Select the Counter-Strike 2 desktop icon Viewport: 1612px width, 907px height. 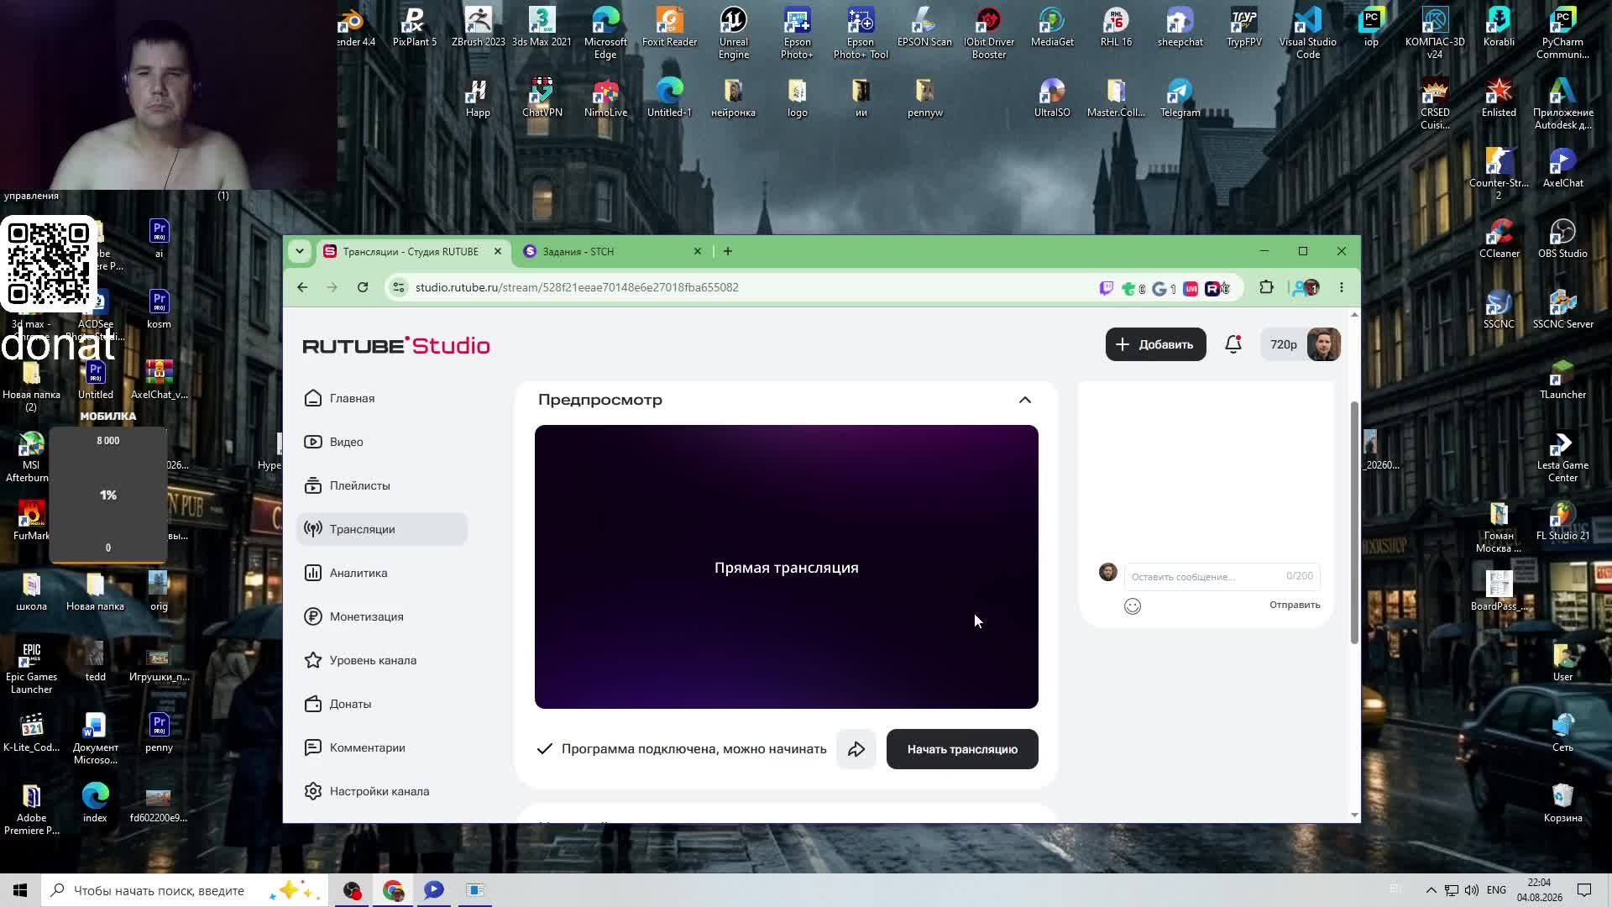click(x=1499, y=175)
